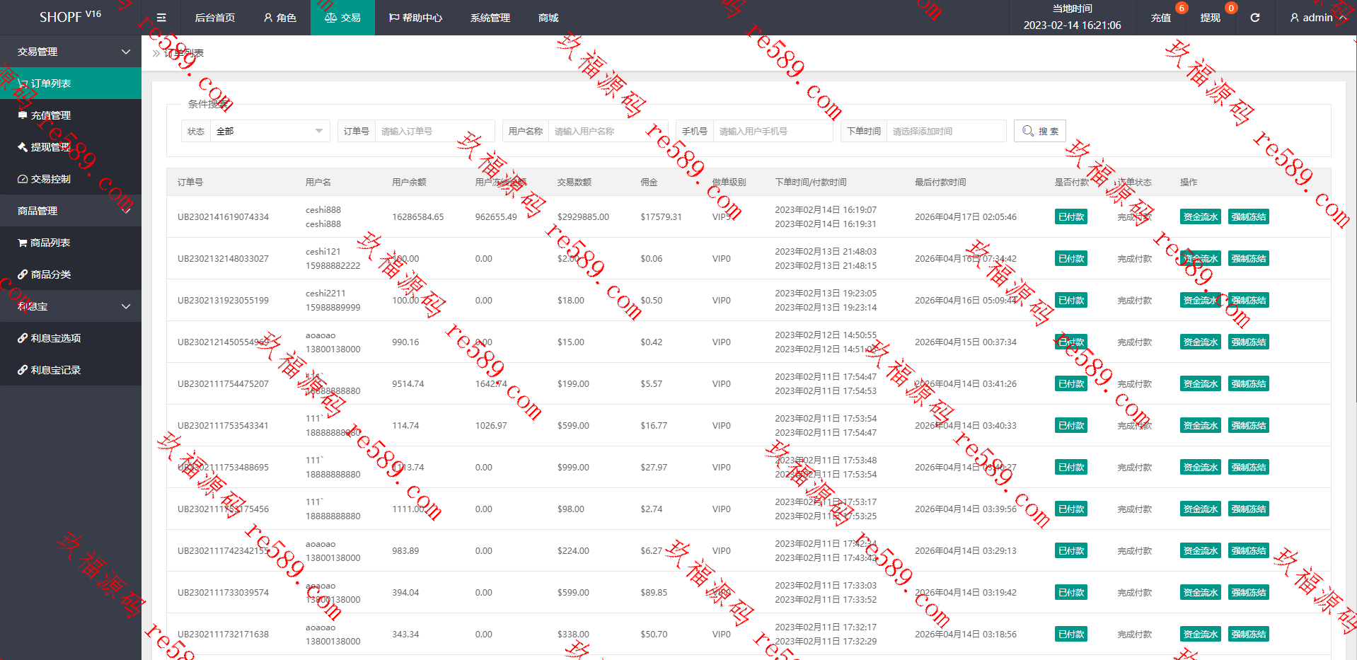Click the 商品分类 link icon
The image size is (1357, 660).
pyautogui.click(x=23, y=274)
